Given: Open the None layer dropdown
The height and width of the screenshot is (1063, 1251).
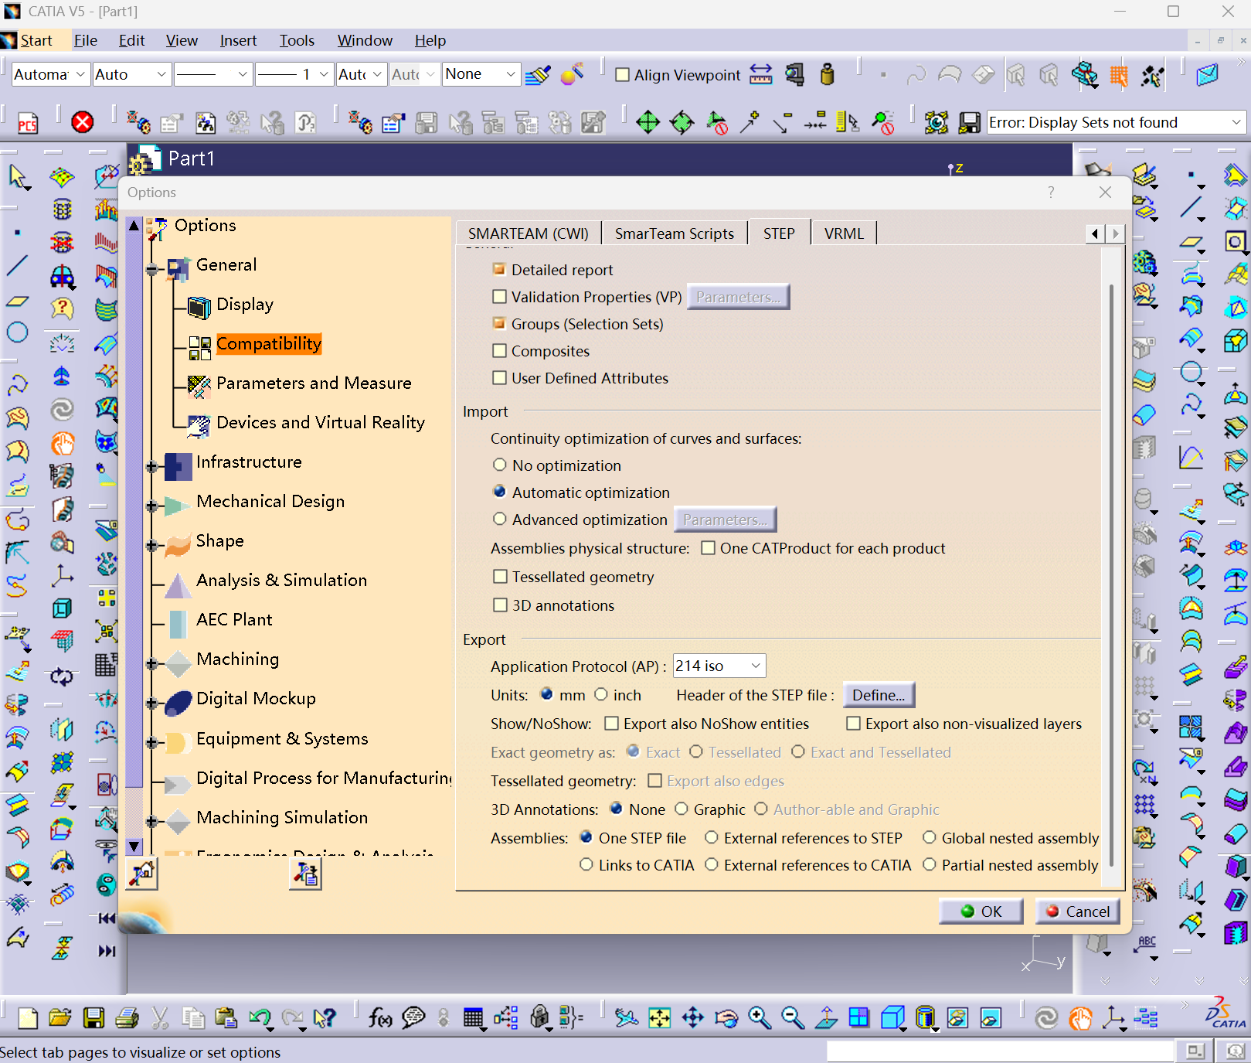Looking at the screenshot, I should pos(481,74).
